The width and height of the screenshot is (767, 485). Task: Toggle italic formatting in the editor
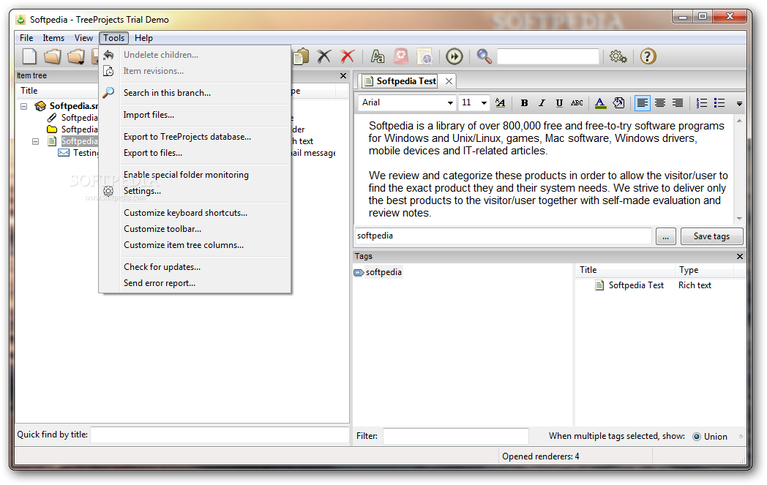click(542, 102)
